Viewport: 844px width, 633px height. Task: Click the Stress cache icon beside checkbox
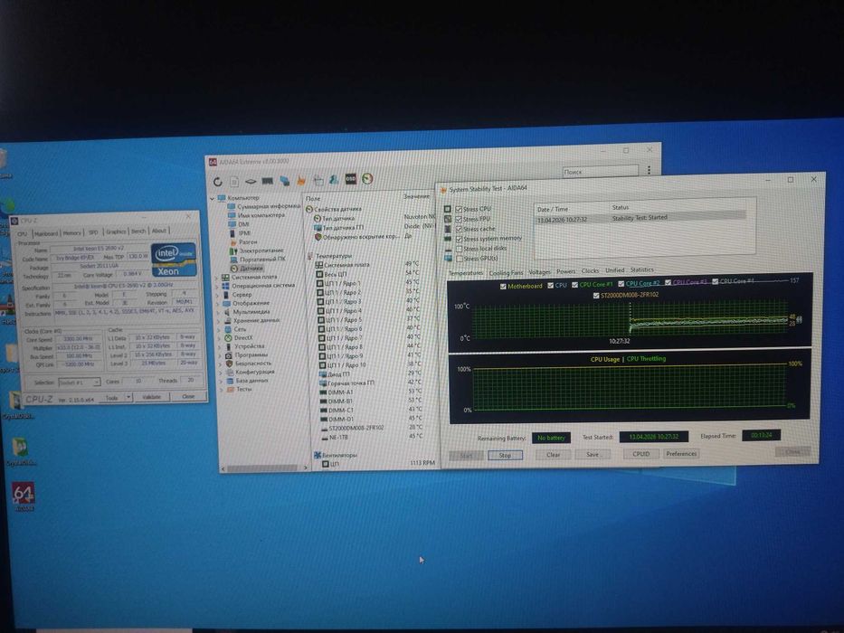coord(448,229)
